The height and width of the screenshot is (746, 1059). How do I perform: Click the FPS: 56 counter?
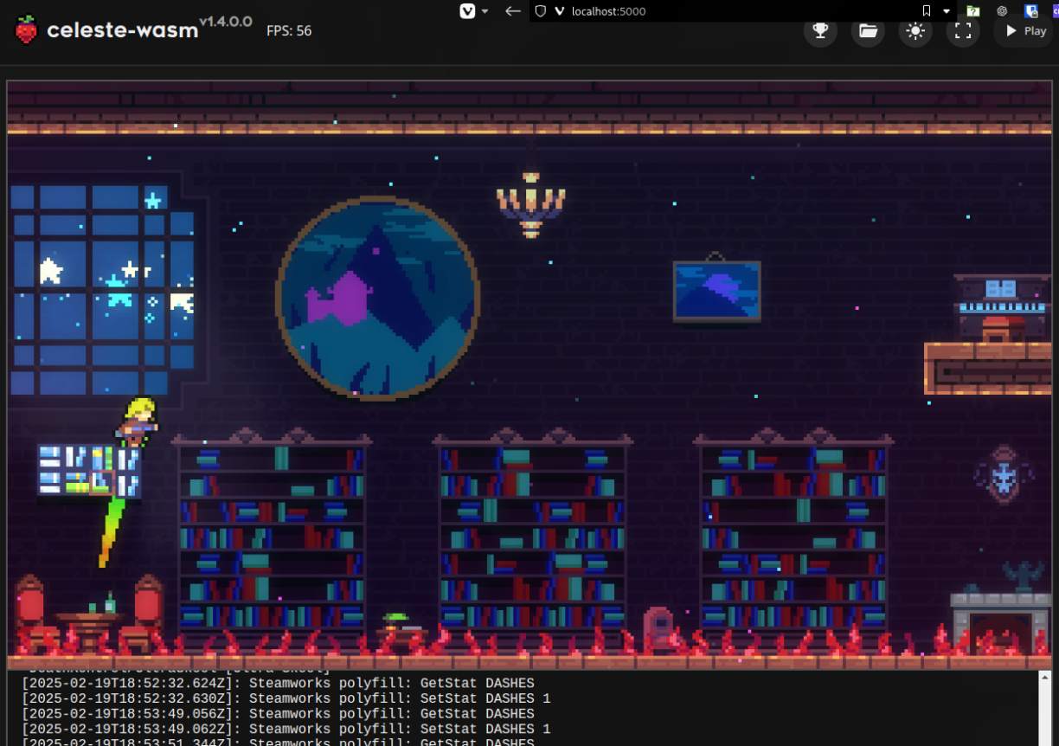point(289,31)
